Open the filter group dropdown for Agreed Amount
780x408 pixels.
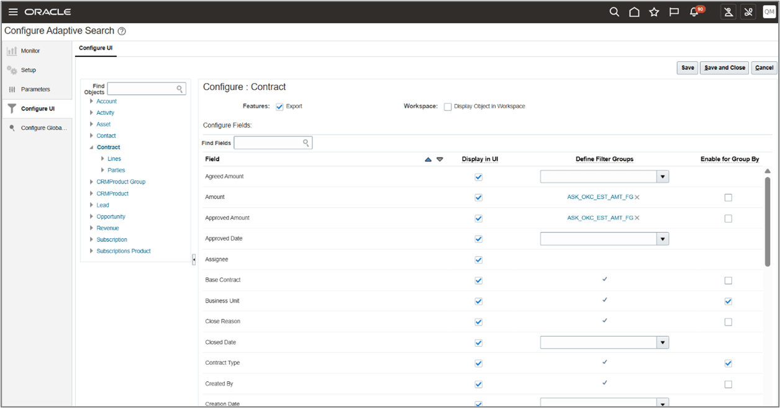663,177
